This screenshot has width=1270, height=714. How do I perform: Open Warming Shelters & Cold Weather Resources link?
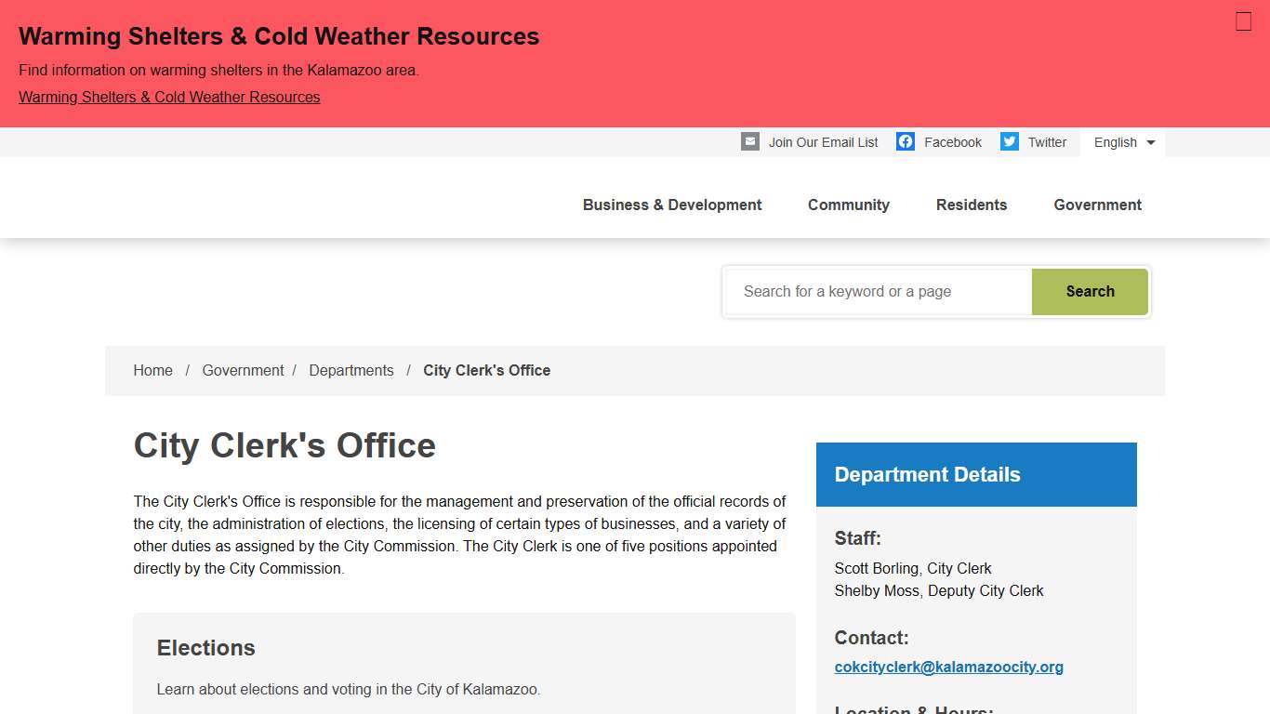coord(169,97)
